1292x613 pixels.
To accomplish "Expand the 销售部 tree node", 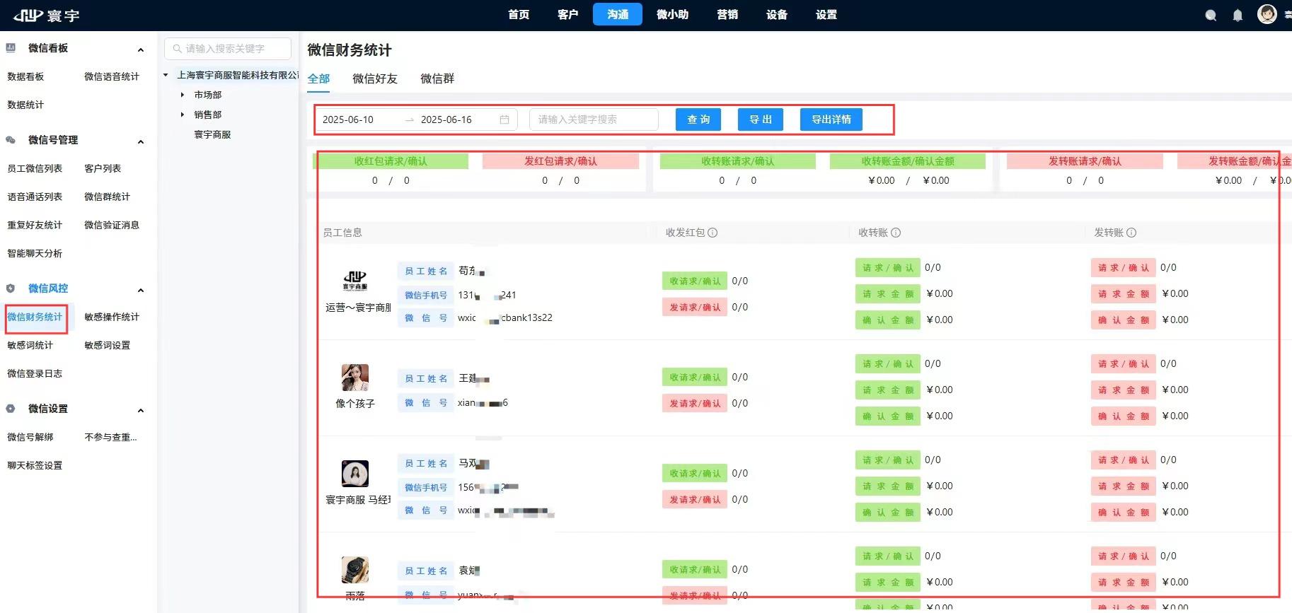I will (x=183, y=115).
